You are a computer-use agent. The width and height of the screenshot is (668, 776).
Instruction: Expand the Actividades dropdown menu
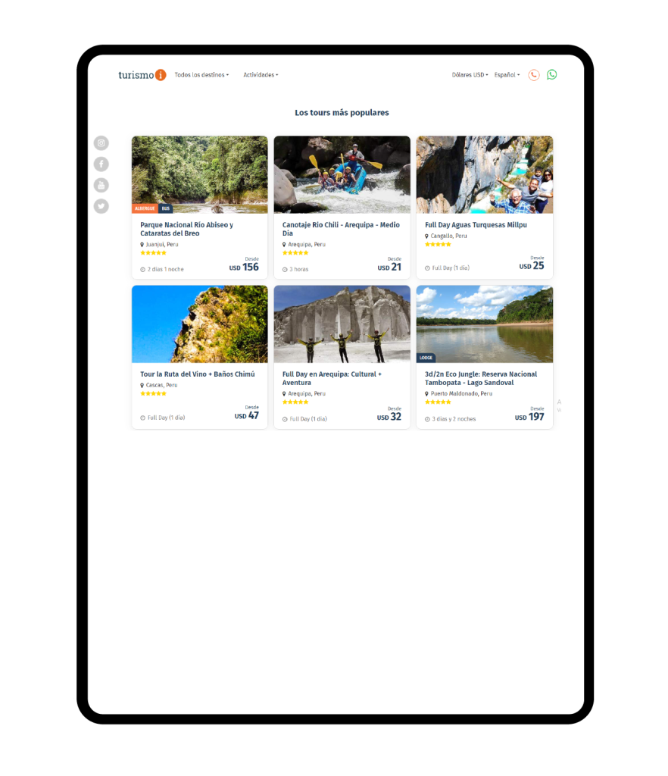tap(261, 75)
